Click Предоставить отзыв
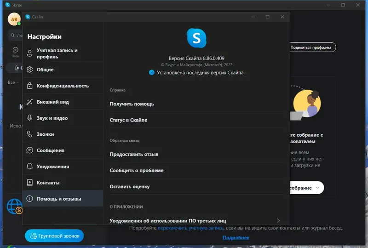The width and height of the screenshot is (368, 248). tap(197, 154)
